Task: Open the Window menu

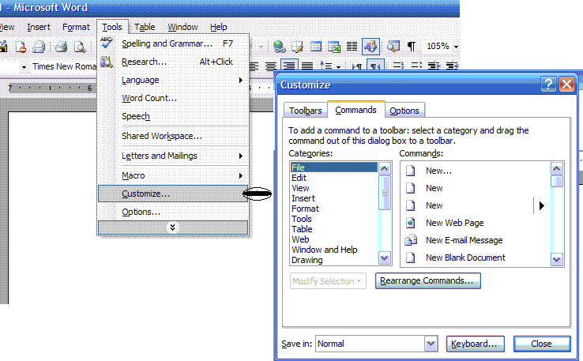Action: 182,27
